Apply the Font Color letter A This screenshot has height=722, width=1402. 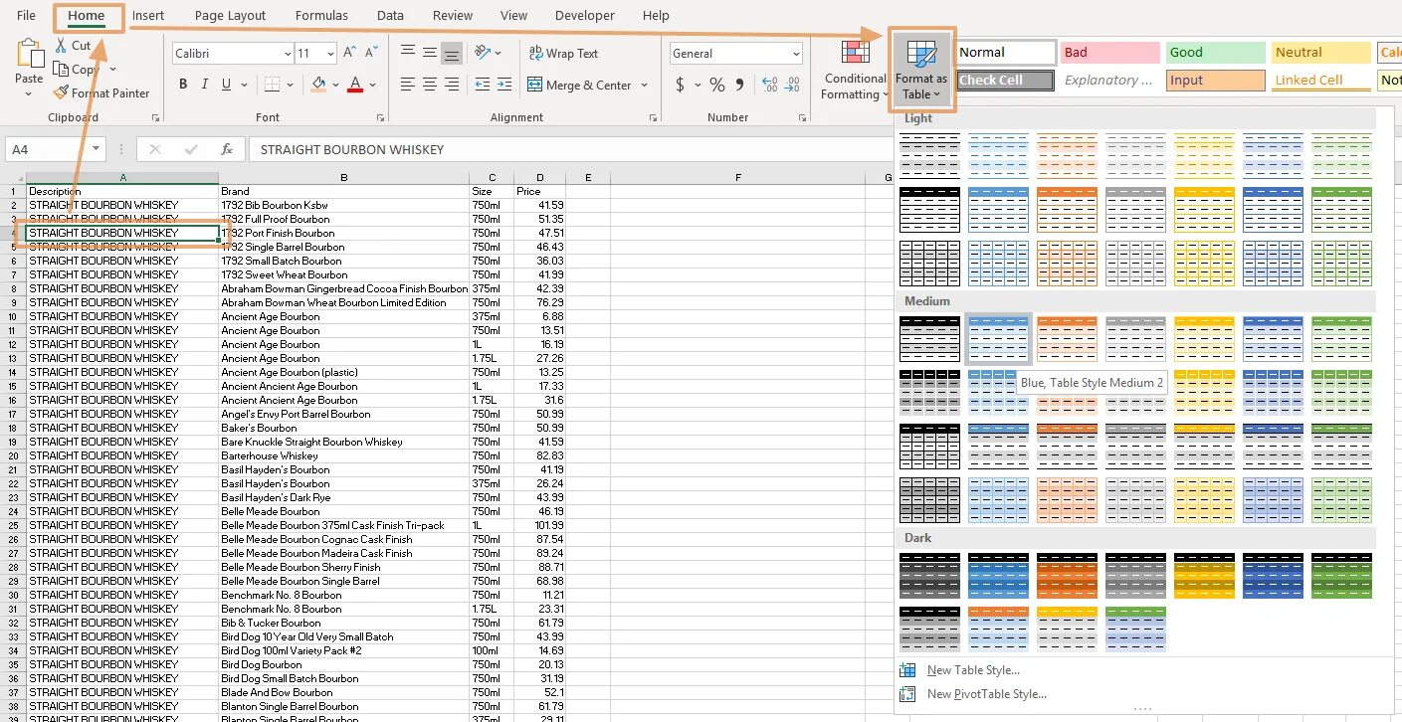355,85
